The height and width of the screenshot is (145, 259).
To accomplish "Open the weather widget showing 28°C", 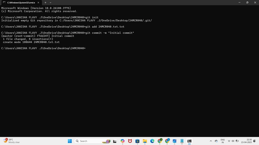I will (x=12, y=141).
